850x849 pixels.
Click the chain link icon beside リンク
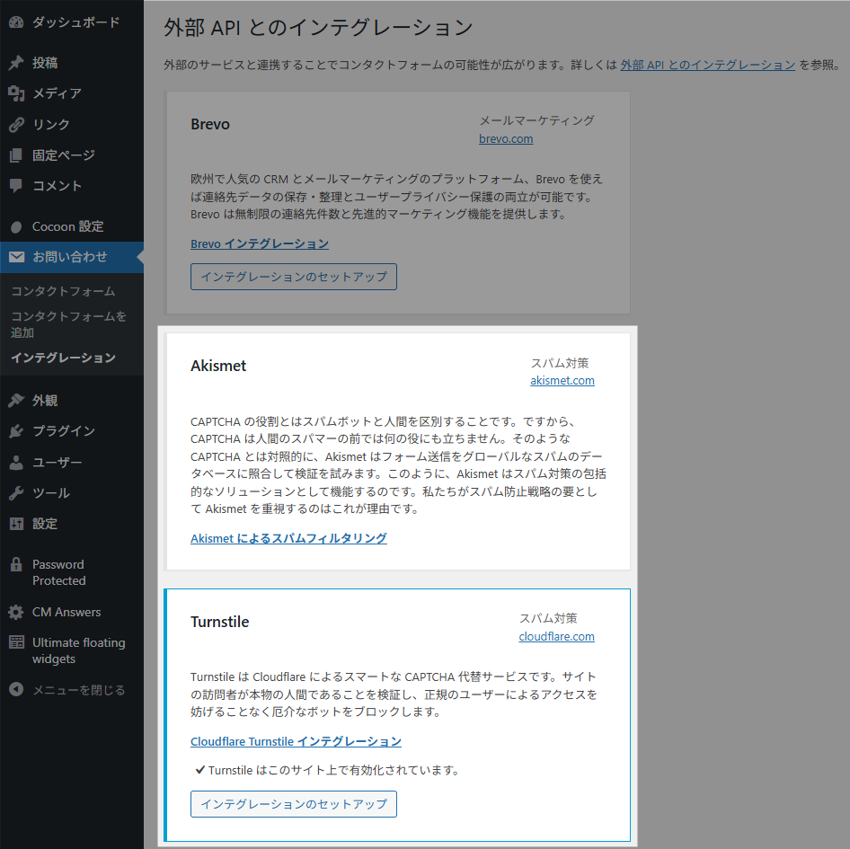[x=16, y=125]
